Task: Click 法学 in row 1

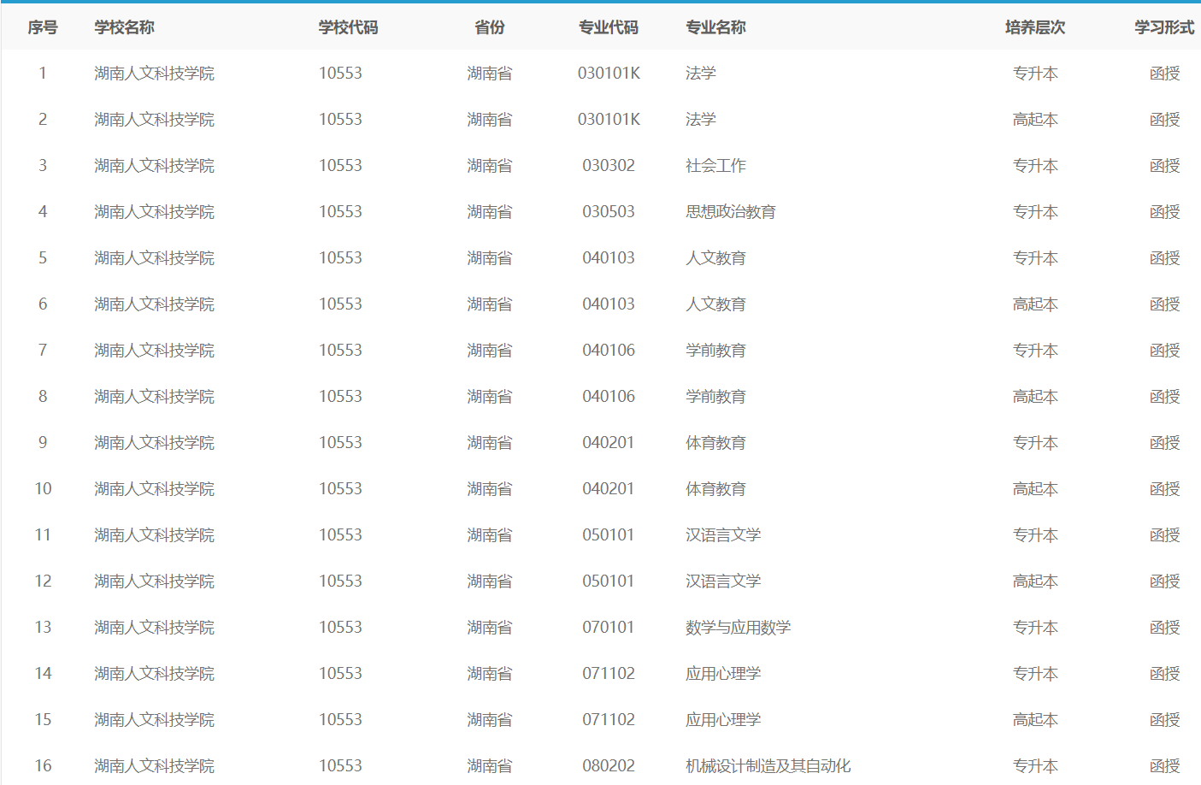Action: click(x=701, y=74)
